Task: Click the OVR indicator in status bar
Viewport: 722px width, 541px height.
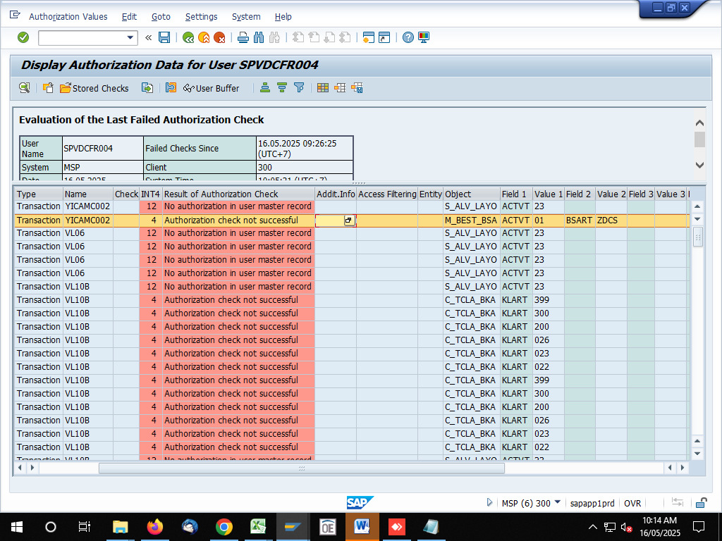Action: point(632,503)
